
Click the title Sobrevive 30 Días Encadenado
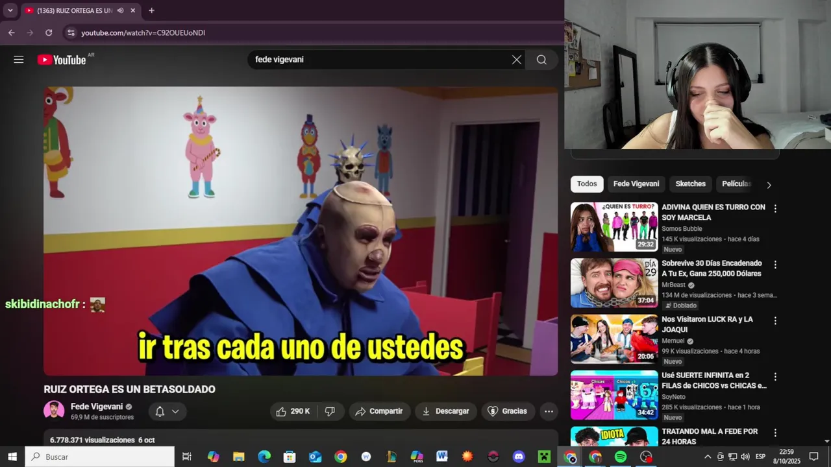click(x=712, y=269)
